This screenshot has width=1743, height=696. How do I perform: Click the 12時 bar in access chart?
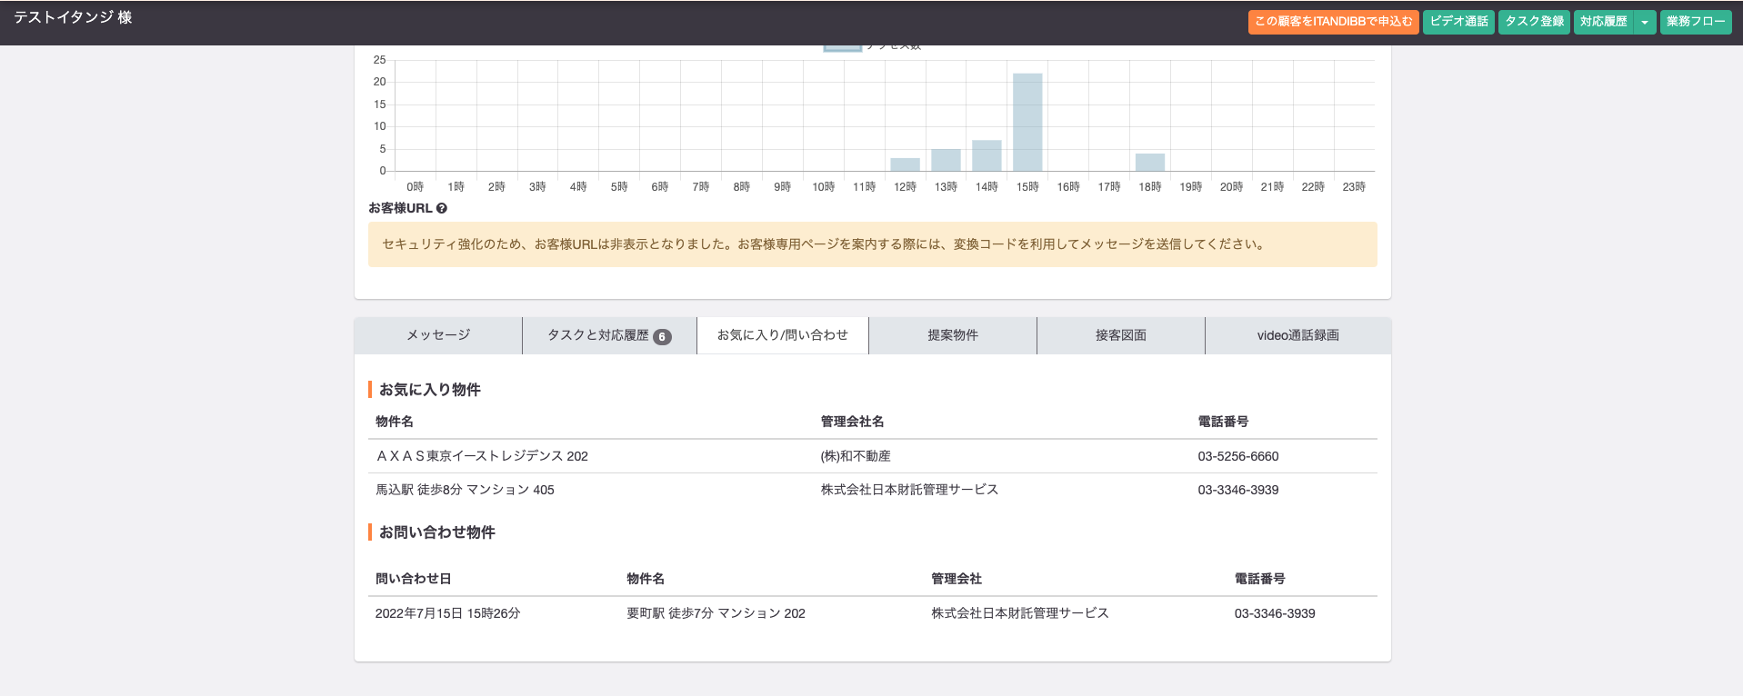(x=906, y=164)
